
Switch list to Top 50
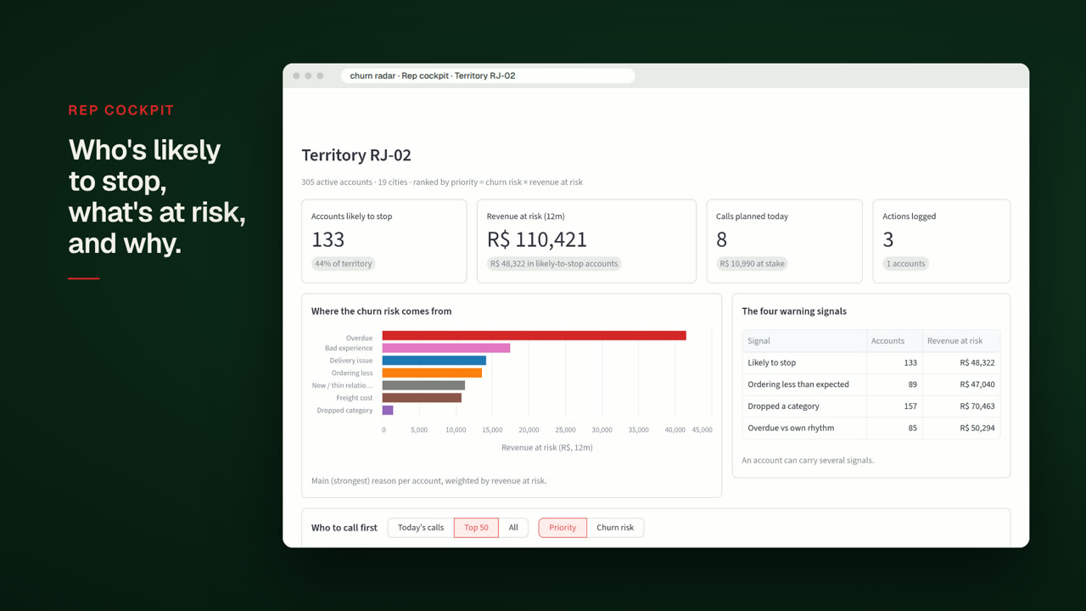tap(476, 528)
